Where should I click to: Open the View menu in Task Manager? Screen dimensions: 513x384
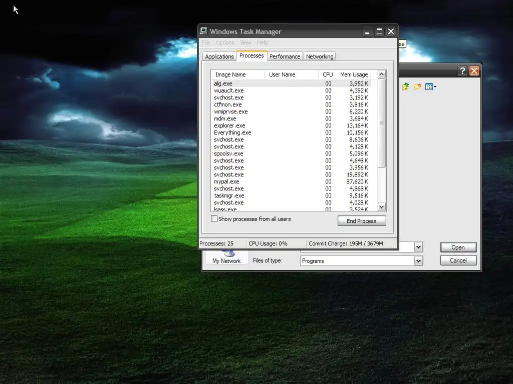coord(245,42)
